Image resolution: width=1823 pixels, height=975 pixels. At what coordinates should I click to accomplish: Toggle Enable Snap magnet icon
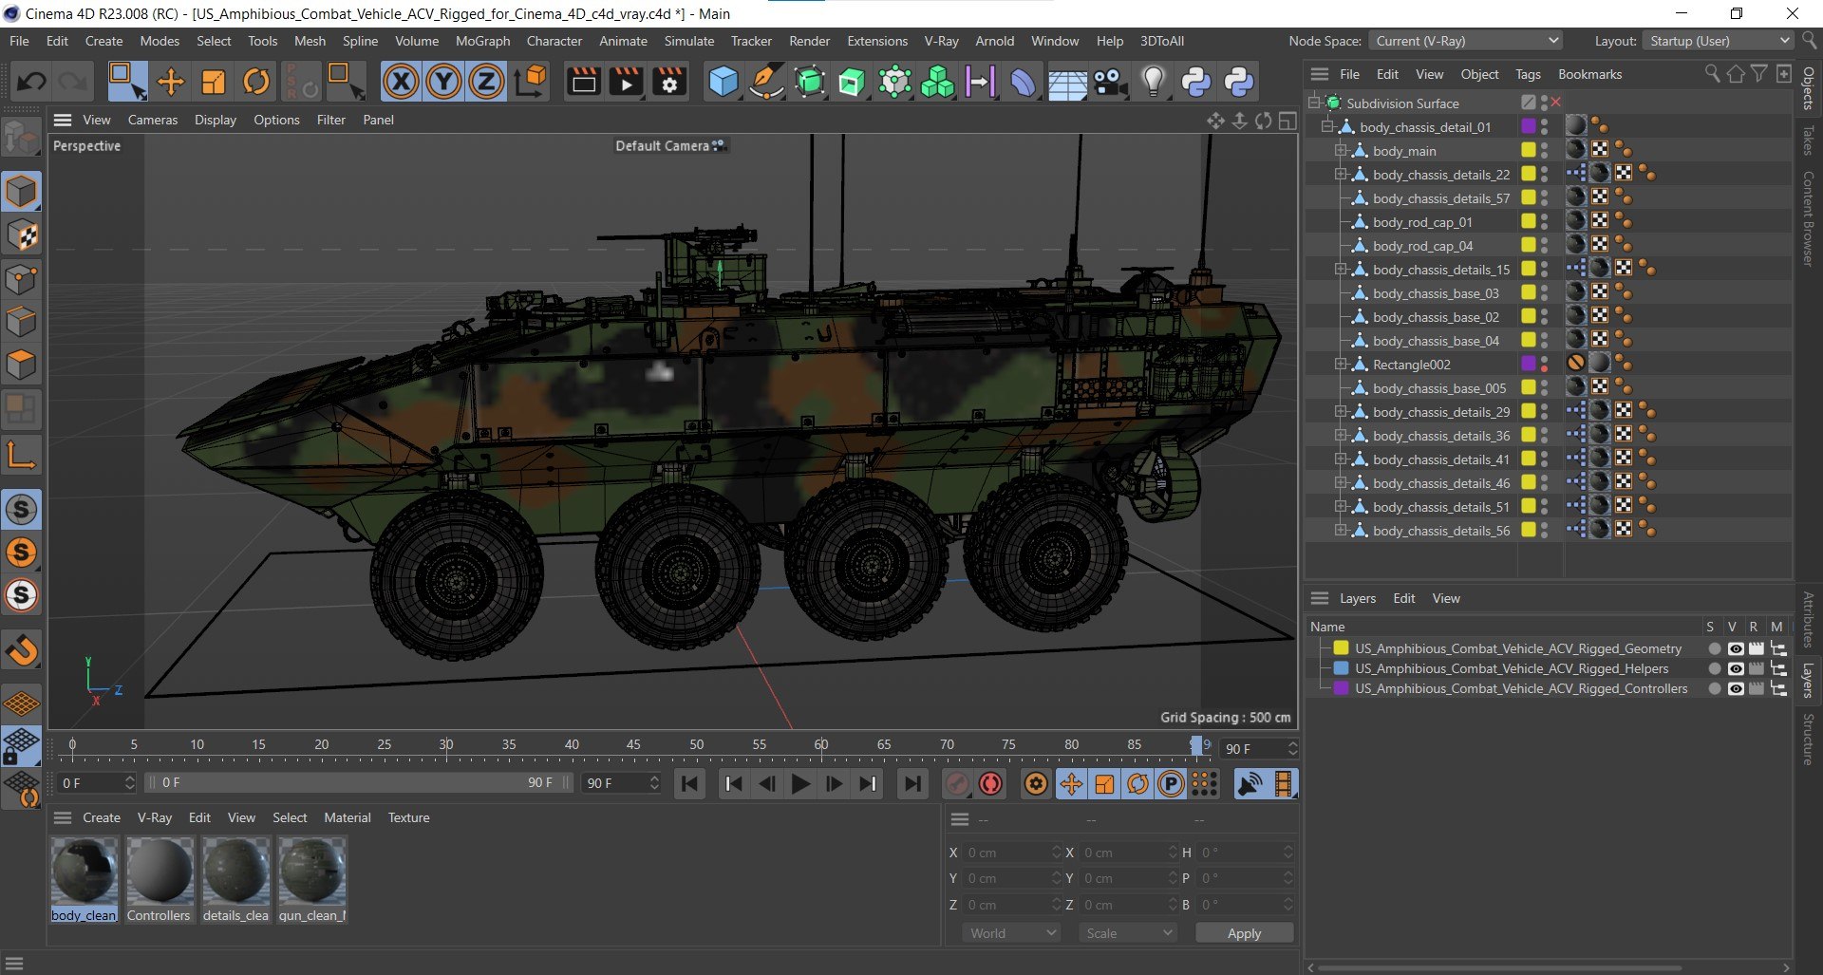(21, 650)
